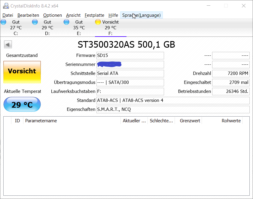The image size is (253, 199).
Task: Select drive D: tab showing 29 °C
Action: pyautogui.click(x=47, y=28)
